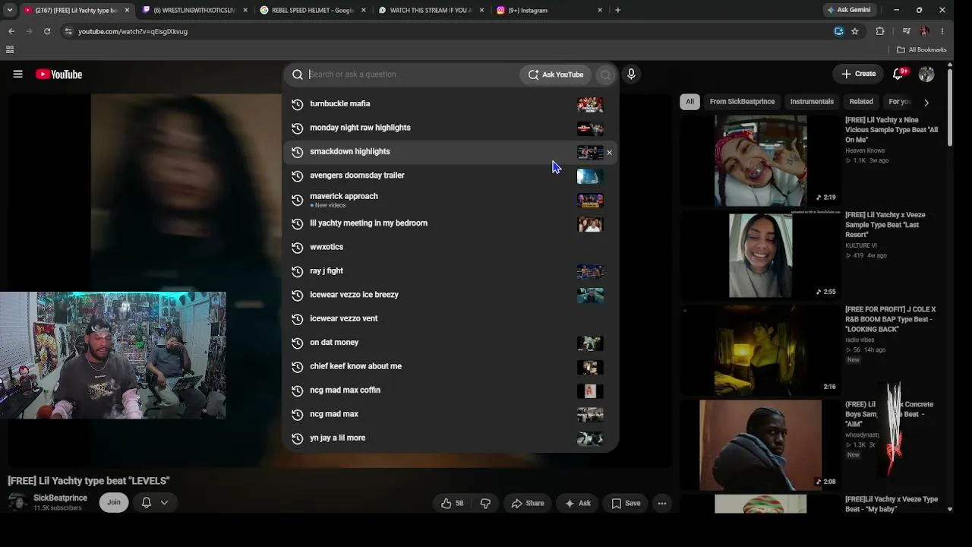This screenshot has width=972, height=547.
Task: Remove the smackdown highlights suggestion
Action: tap(609, 153)
